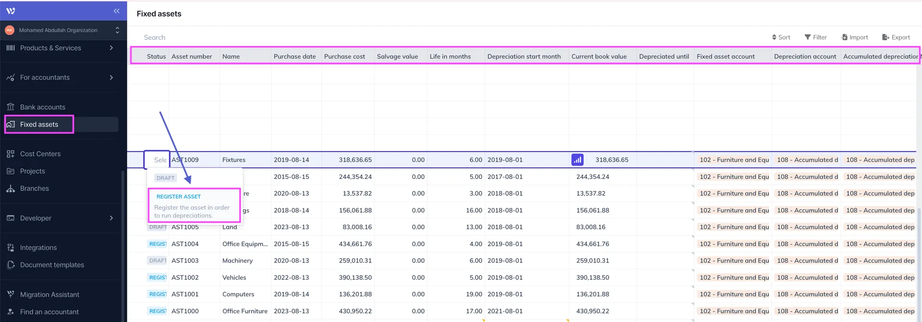Click the app logo in the sidebar header
This screenshot has height=322, width=922.
click(x=11, y=11)
